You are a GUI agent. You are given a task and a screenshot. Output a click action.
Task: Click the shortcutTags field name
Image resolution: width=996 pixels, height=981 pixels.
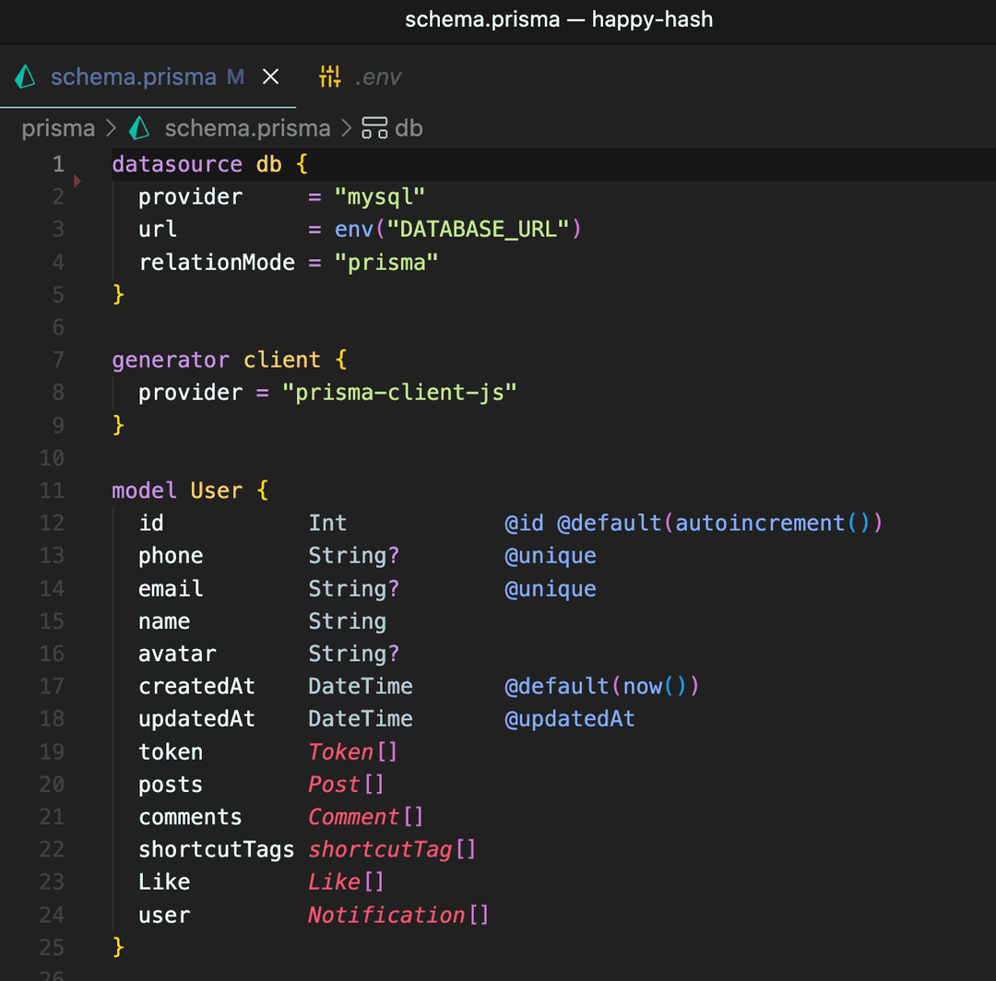tap(217, 850)
